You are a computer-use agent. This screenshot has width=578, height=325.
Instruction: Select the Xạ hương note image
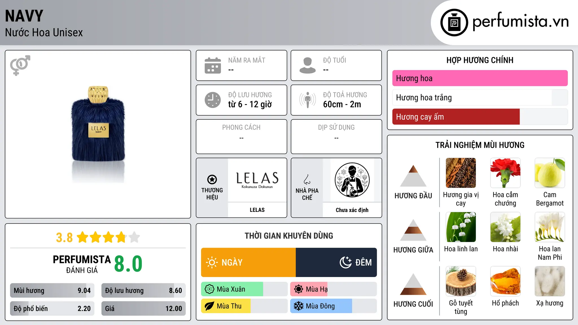pos(550,281)
